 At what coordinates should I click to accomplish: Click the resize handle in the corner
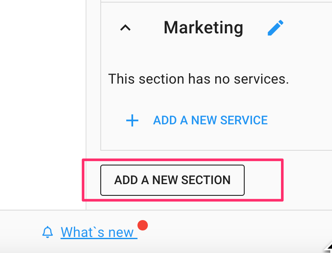(327, 248)
